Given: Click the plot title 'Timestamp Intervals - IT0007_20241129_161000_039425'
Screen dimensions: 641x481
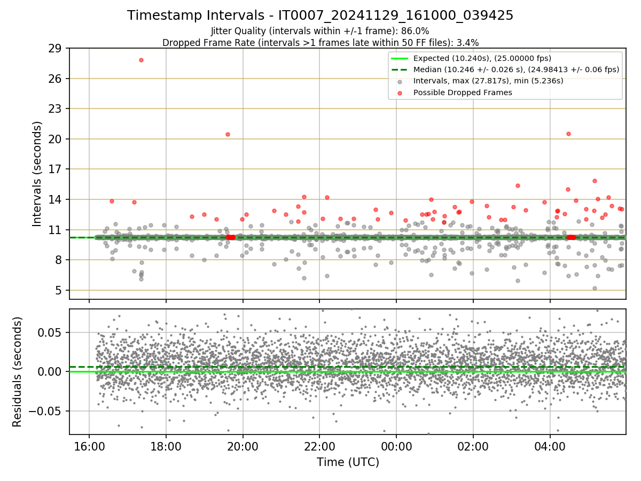Looking at the screenshot, I should point(320,16).
